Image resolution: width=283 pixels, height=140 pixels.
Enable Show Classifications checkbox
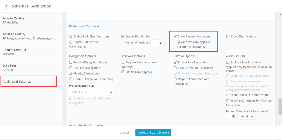227,36
